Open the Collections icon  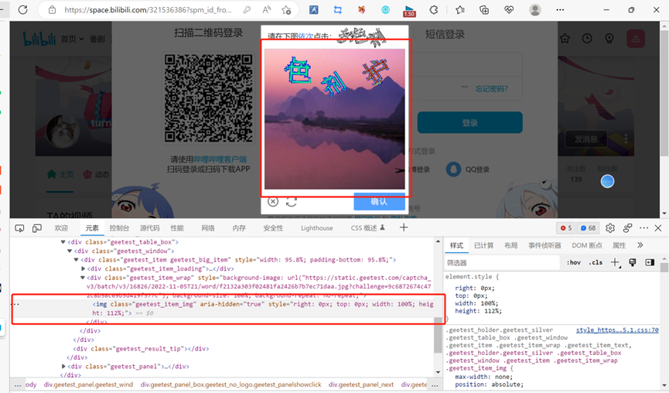[x=484, y=9]
